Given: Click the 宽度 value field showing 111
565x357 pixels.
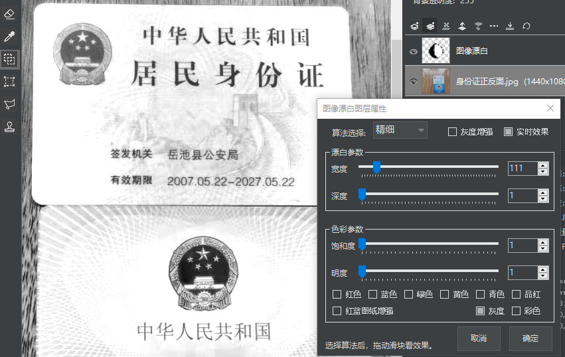Looking at the screenshot, I should [523, 169].
